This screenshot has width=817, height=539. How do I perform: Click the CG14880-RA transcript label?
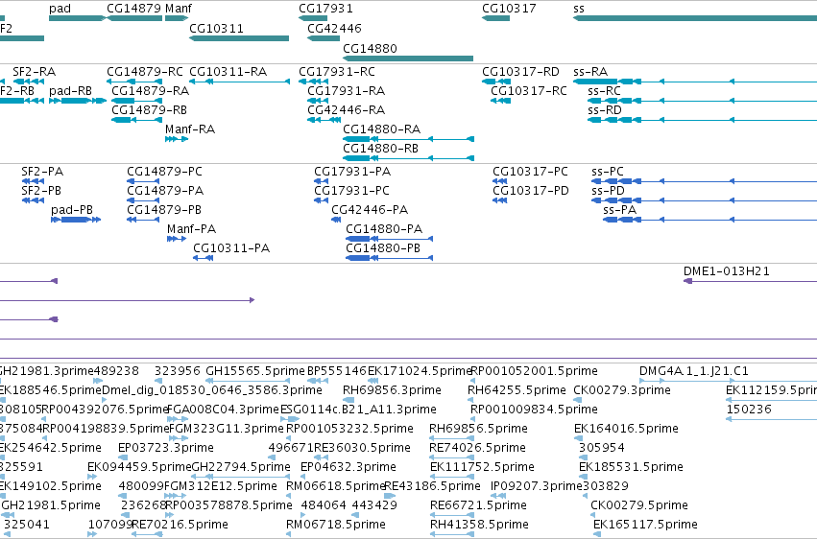(382, 129)
